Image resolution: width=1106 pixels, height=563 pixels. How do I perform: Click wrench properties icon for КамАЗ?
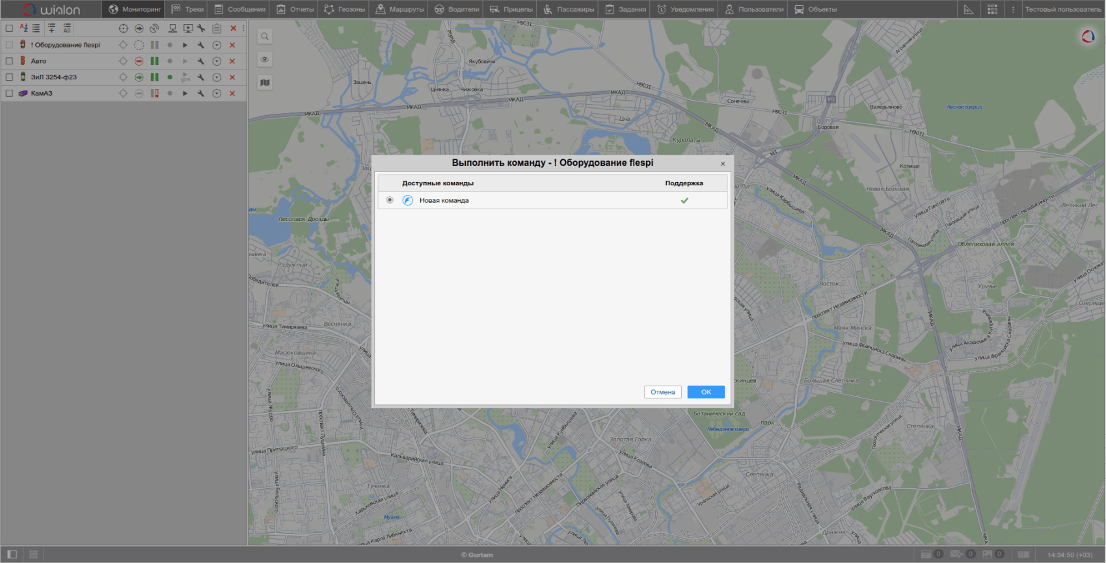point(201,94)
